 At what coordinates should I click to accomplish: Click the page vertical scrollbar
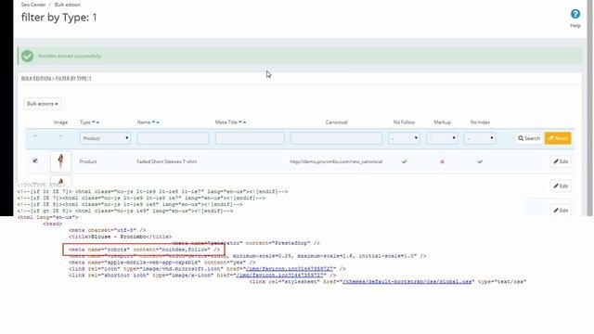click(590, 108)
